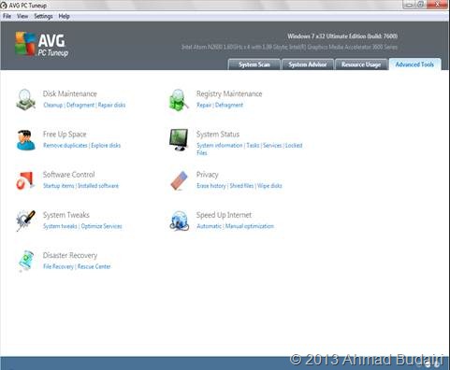Click the Speed Up Internet globe icon
The height and width of the screenshot is (370, 450).
[x=180, y=221]
